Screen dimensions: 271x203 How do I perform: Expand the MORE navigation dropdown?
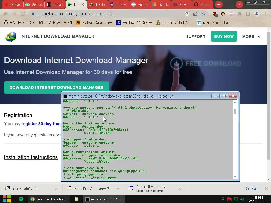tap(251, 36)
